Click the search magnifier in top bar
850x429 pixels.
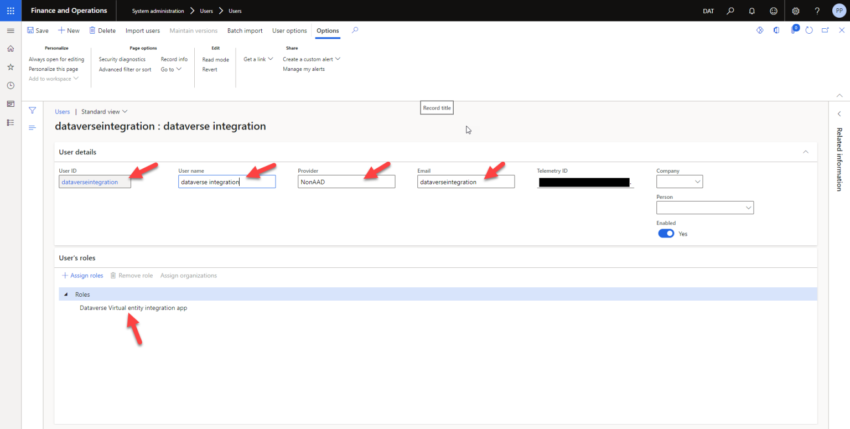[x=730, y=11]
